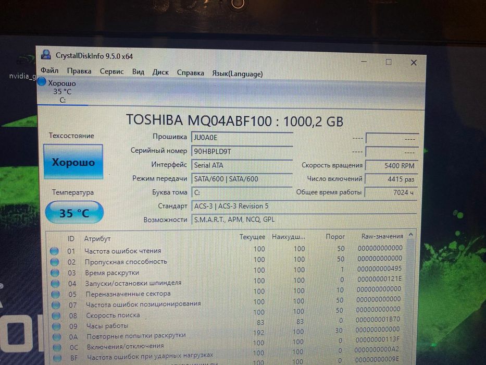Click the Порог column header
Screen dimensions: 486x365
[x=335, y=237]
